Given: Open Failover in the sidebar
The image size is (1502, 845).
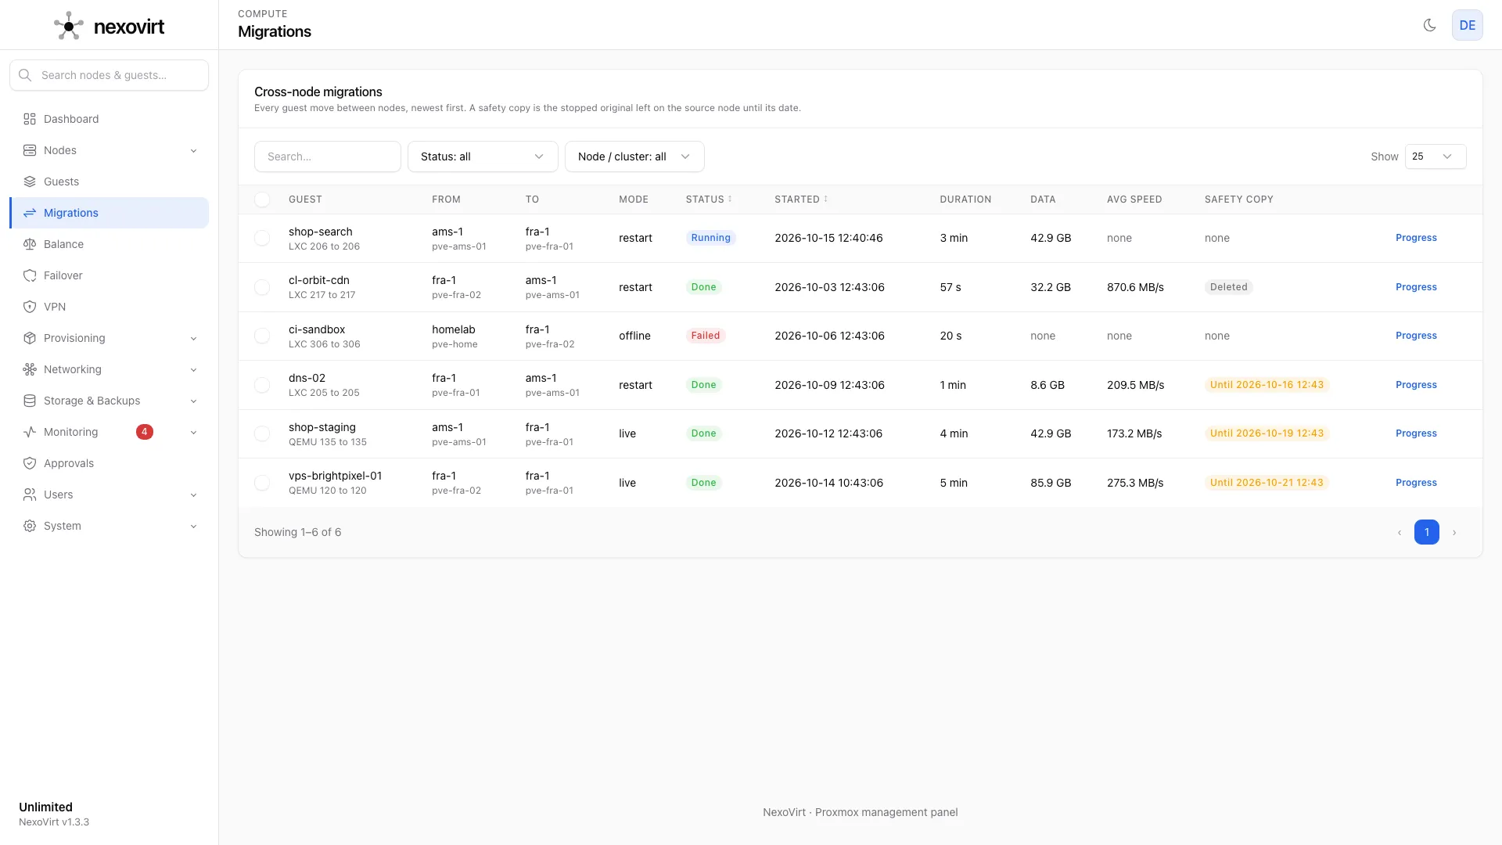Looking at the screenshot, I should click(x=109, y=275).
